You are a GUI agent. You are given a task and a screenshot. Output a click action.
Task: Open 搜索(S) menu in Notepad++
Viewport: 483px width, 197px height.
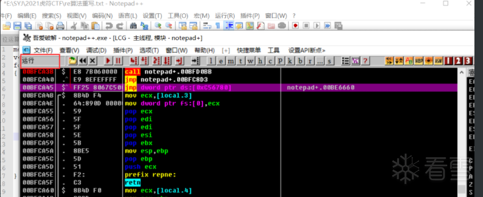pos(51,16)
